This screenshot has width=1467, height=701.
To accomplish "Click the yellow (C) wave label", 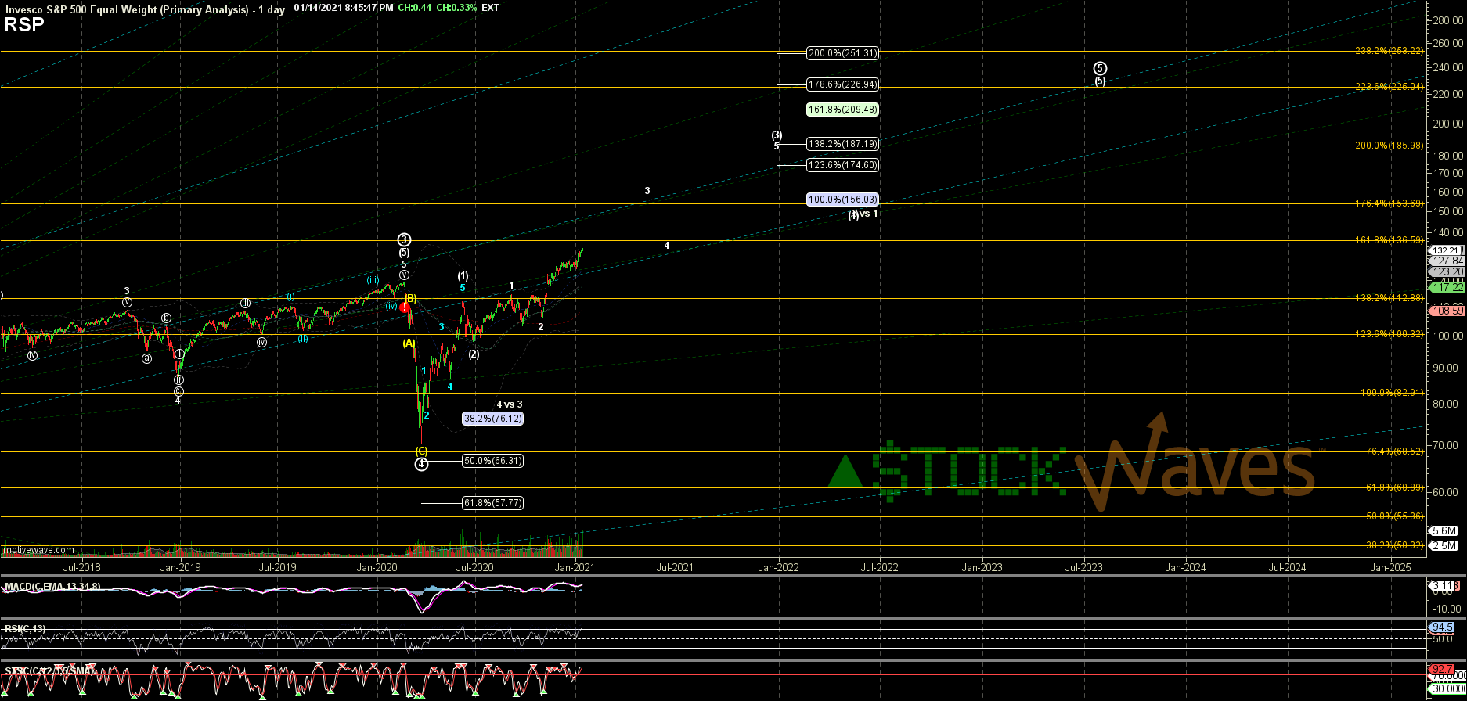I will [x=421, y=451].
